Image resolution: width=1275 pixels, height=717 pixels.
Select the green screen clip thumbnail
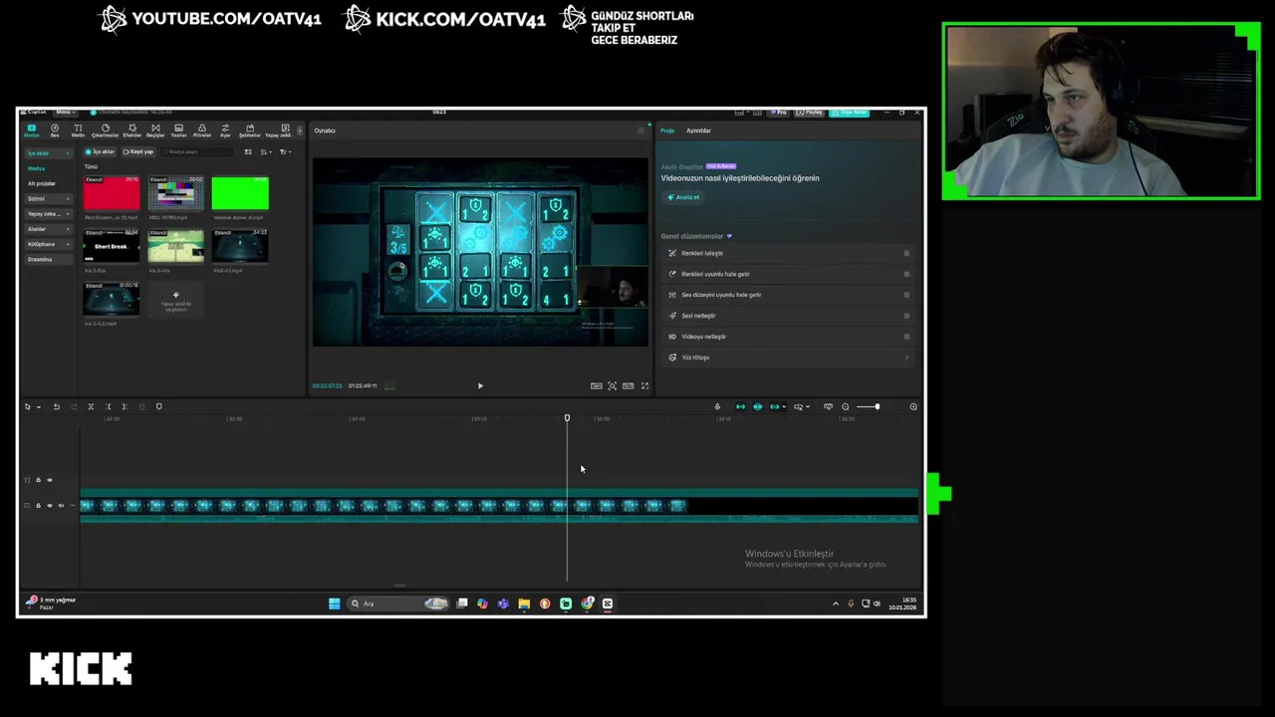(239, 193)
